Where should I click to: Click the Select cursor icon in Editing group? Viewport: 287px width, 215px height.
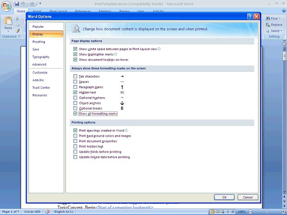tap(268, 31)
